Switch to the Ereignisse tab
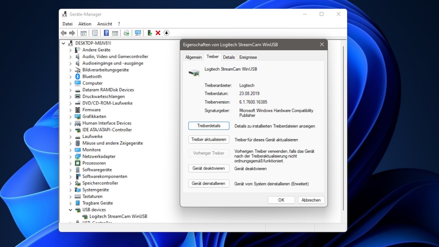This screenshot has height=247, width=439. pyautogui.click(x=248, y=57)
